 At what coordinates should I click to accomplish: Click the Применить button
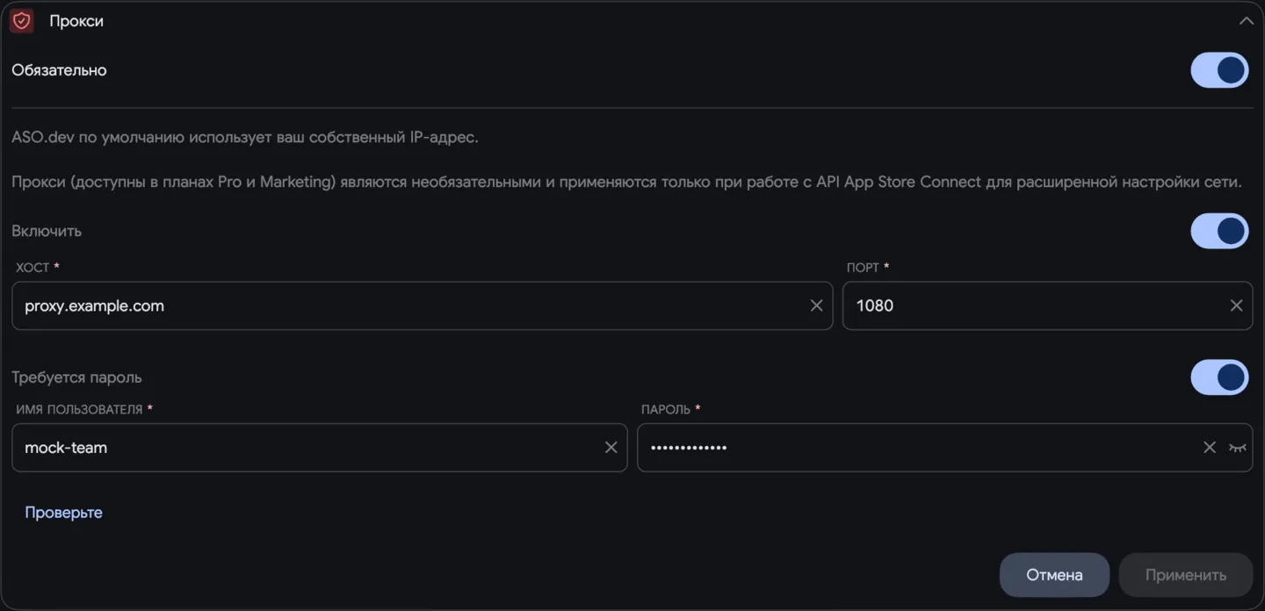pyautogui.click(x=1185, y=575)
